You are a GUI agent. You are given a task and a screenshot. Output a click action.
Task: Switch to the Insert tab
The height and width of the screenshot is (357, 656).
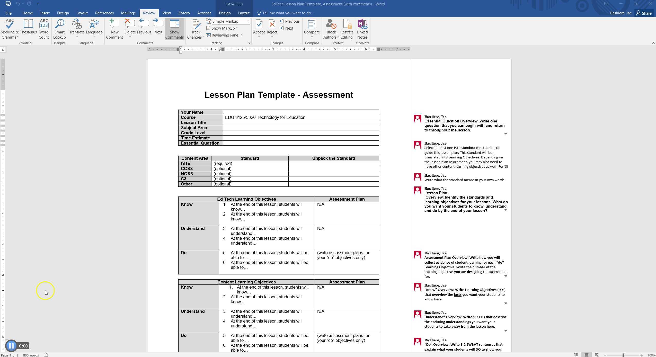tap(45, 13)
